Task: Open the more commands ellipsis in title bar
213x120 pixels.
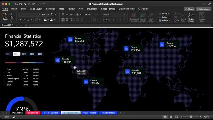Action: point(50,4)
